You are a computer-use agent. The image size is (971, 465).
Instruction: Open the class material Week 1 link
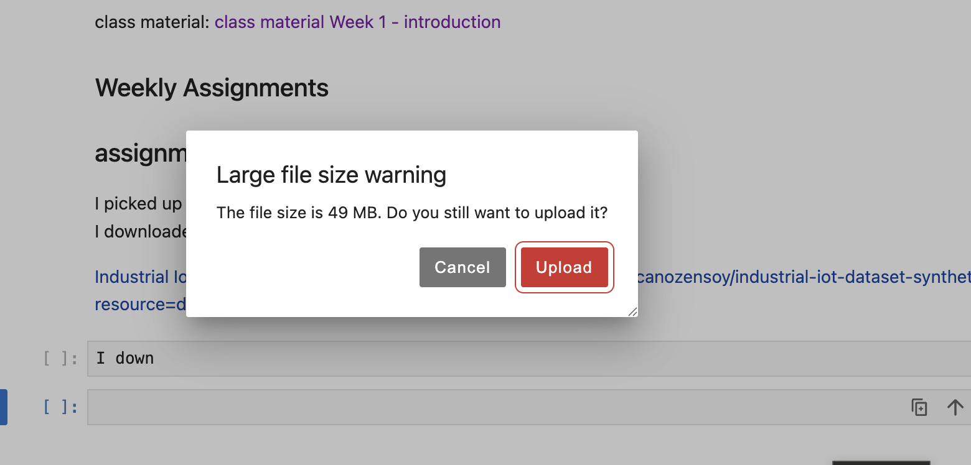pyautogui.click(x=357, y=22)
